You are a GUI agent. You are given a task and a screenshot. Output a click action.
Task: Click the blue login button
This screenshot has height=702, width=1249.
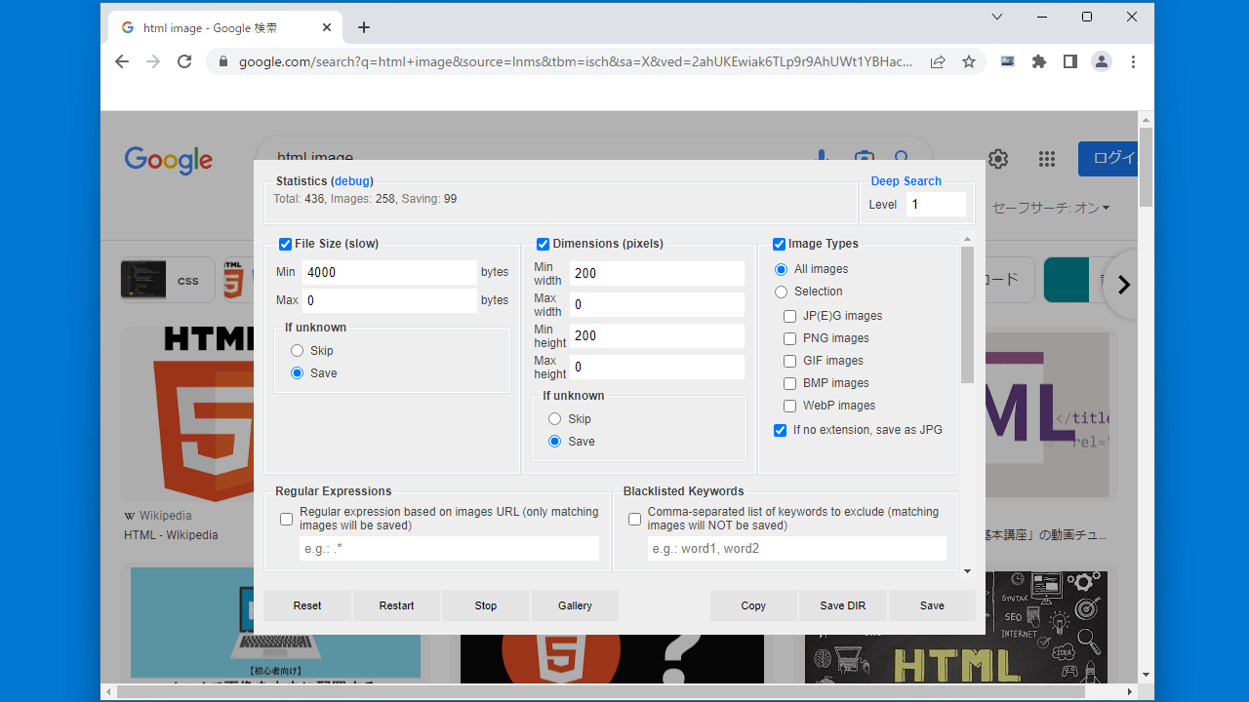tap(1108, 159)
